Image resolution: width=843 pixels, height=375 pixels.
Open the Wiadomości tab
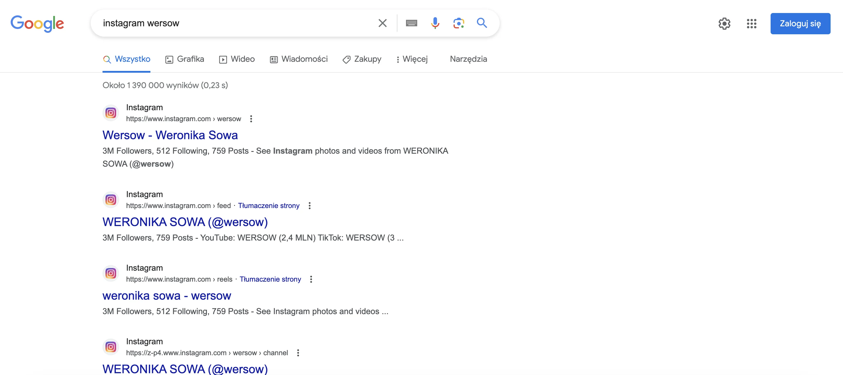(x=298, y=59)
